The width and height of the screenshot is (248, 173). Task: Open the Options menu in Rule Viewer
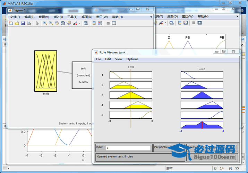(132, 59)
